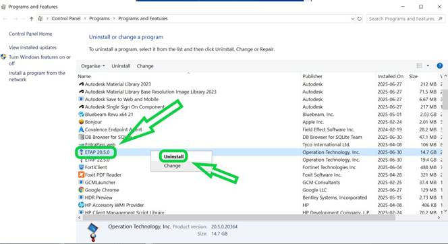Image resolution: width=448 pixels, height=244 pixels.
Task: Click the Autodesk Save to Web and Mobile icon
Action: tap(81, 99)
